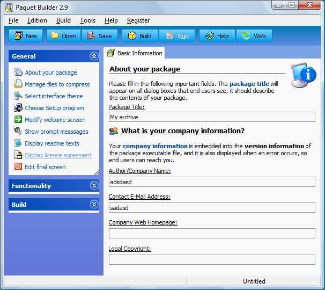Click the Web toolbar button

tap(254, 36)
